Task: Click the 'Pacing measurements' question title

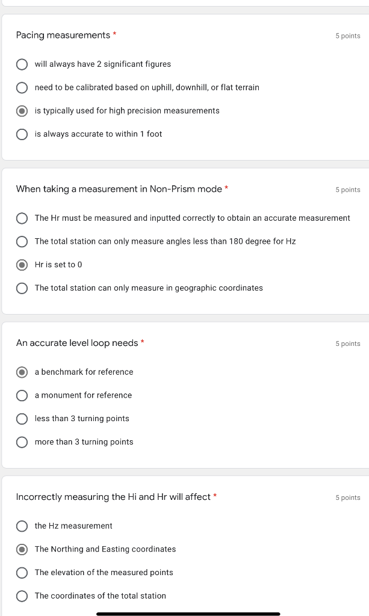Action: [x=63, y=35]
